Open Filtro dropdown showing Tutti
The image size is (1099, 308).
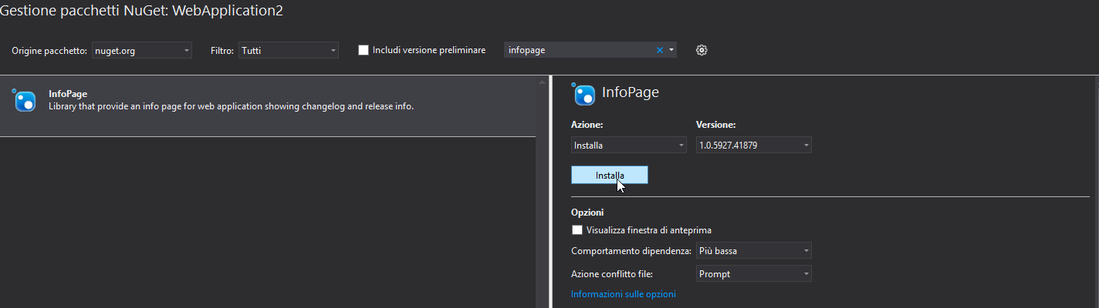[x=289, y=51]
